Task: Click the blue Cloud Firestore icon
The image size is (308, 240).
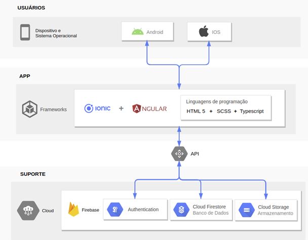Action: (x=181, y=210)
